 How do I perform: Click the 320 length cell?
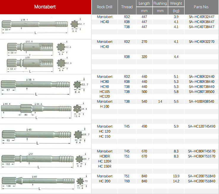(144, 57)
